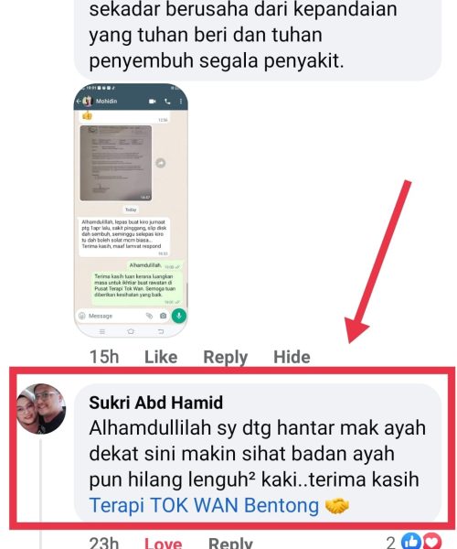Tap the green microphone button
This screenshot has width=457, height=549.
(179, 316)
